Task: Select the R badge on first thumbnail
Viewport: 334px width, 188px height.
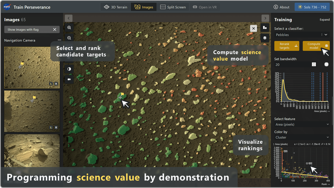Action: click(56, 84)
